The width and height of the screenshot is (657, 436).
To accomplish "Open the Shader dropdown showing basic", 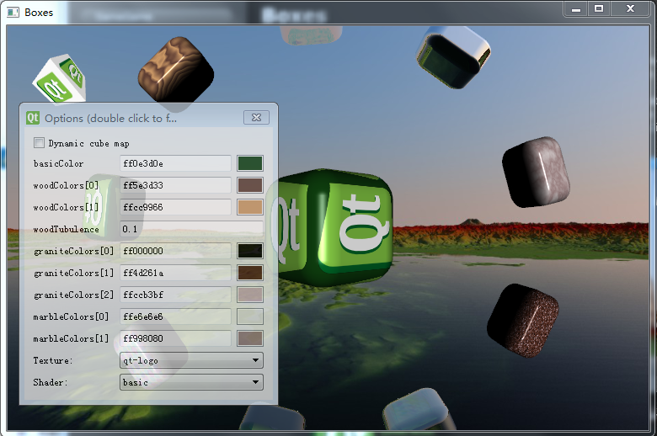I will coord(191,382).
